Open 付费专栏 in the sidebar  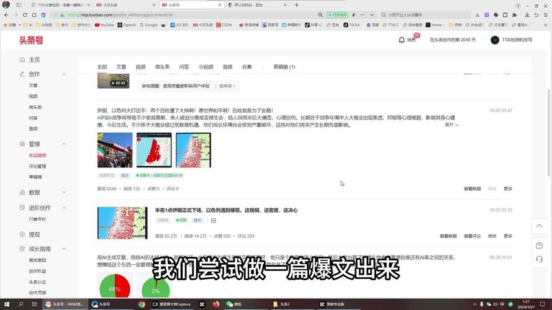click(x=37, y=219)
